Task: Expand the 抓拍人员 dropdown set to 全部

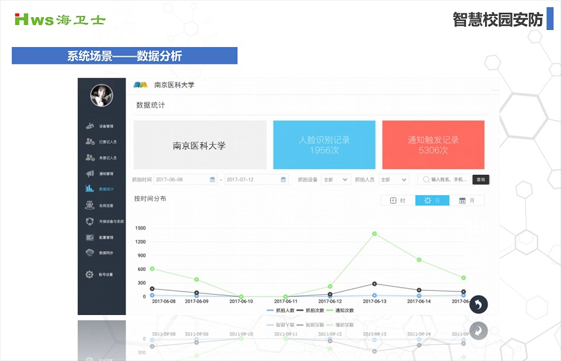Action: [393, 180]
